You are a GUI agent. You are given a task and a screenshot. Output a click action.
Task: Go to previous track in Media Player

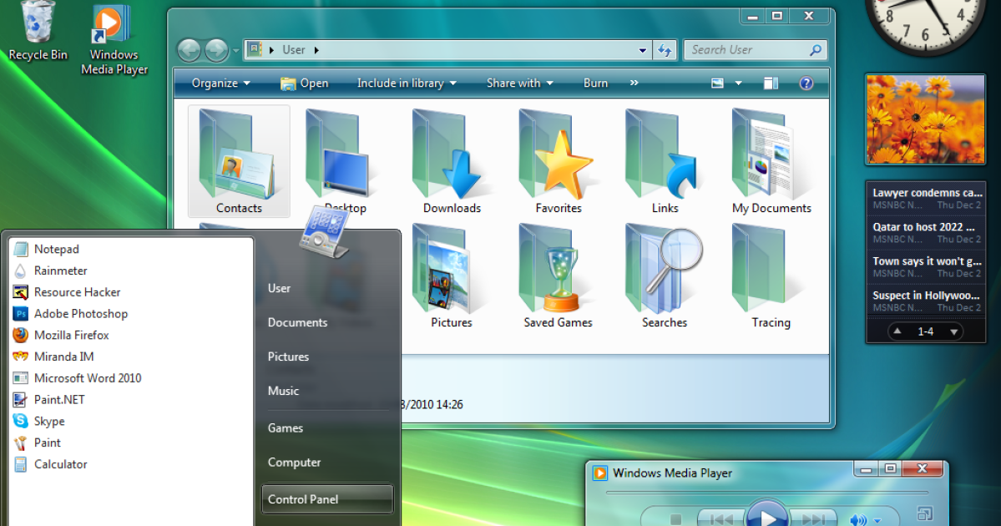pos(721,519)
